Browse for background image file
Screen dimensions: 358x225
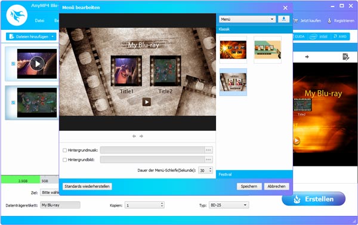(x=208, y=160)
